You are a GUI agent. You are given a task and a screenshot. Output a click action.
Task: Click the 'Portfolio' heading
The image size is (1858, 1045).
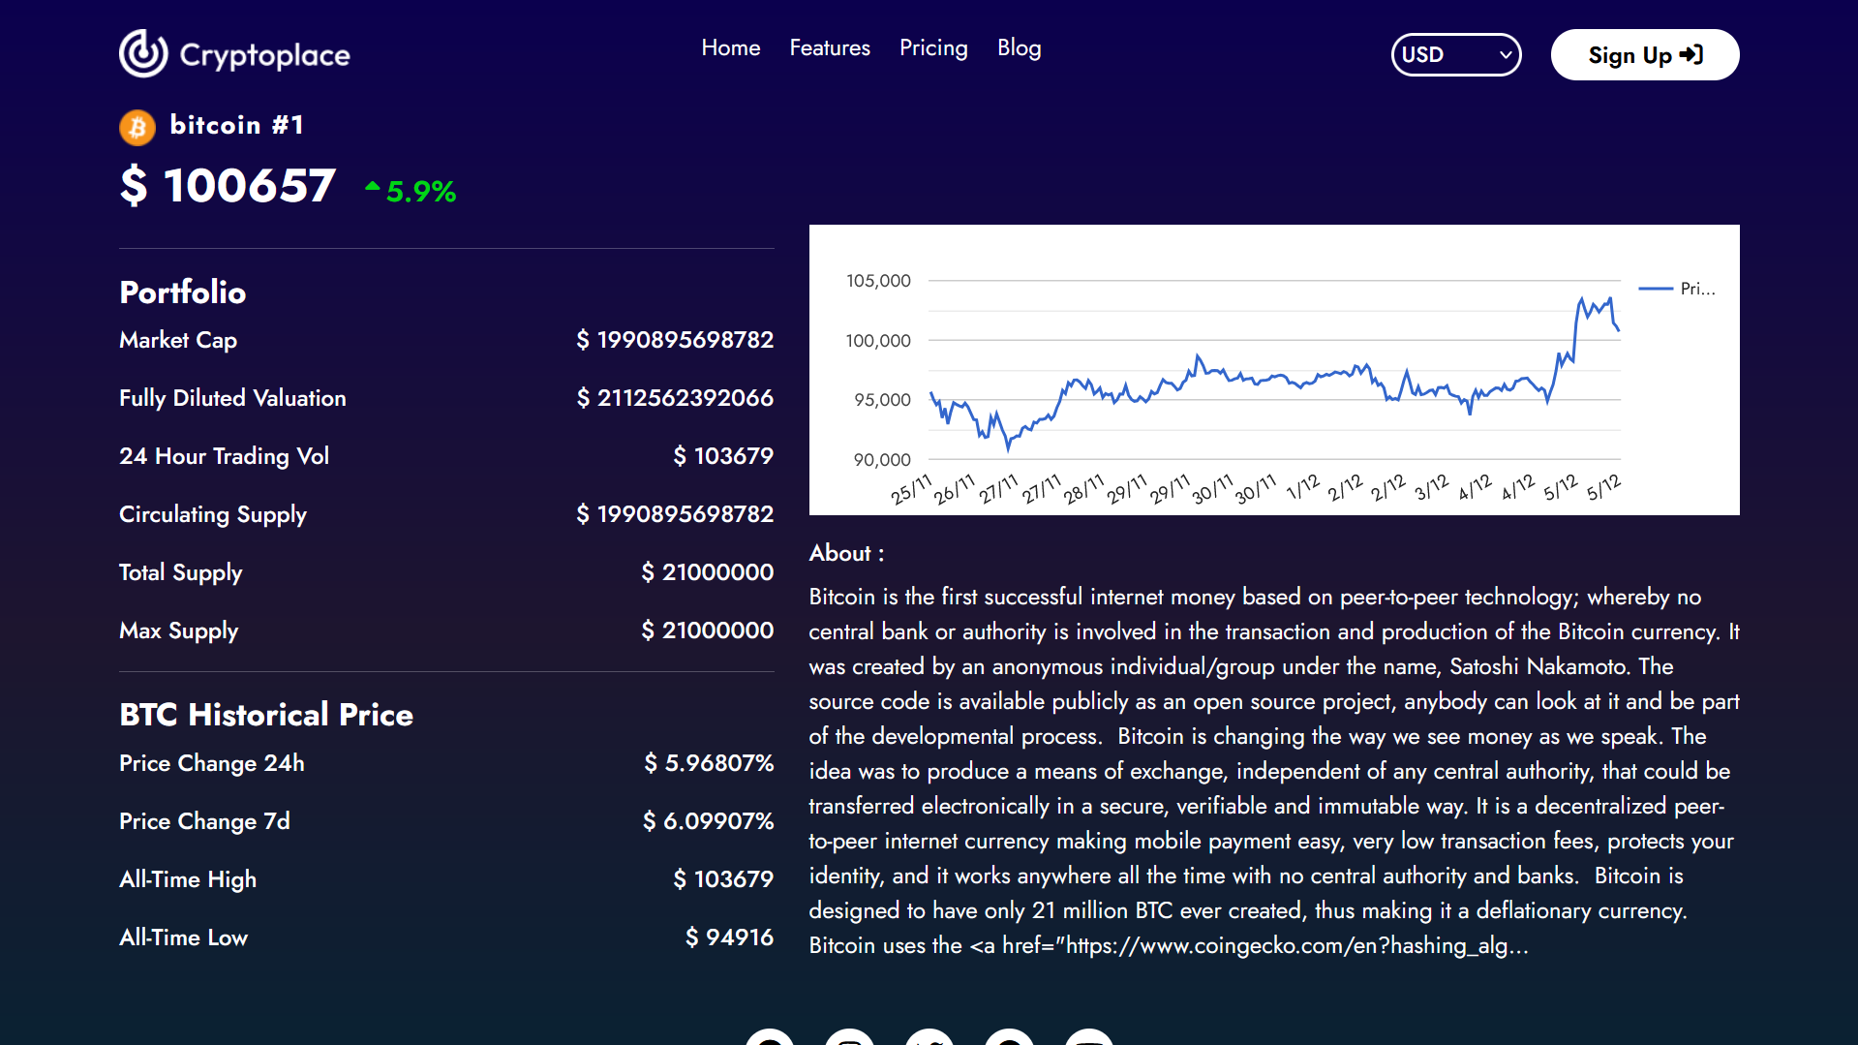[x=183, y=292]
